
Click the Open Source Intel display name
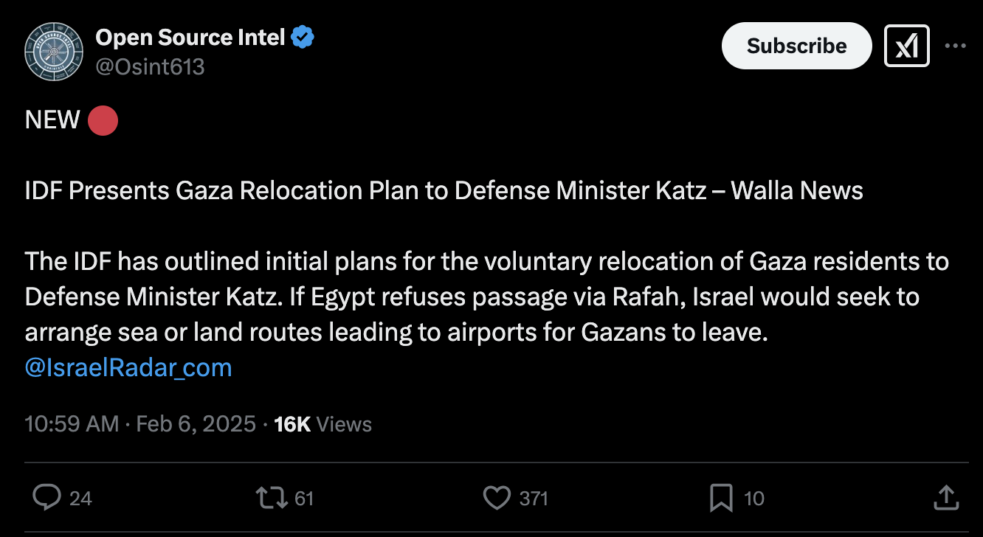tap(190, 37)
